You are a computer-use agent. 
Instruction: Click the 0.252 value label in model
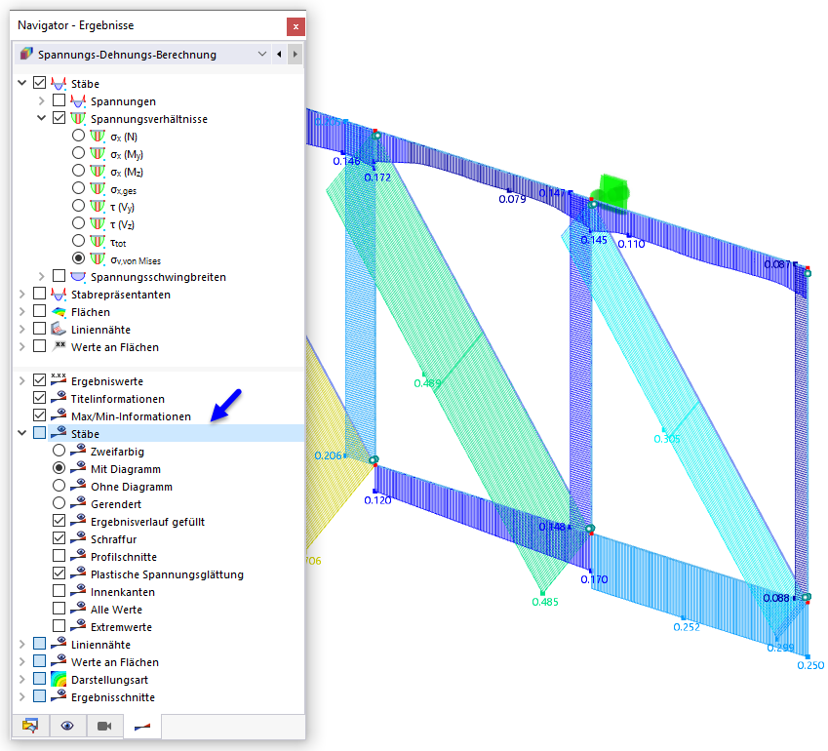[x=687, y=627]
